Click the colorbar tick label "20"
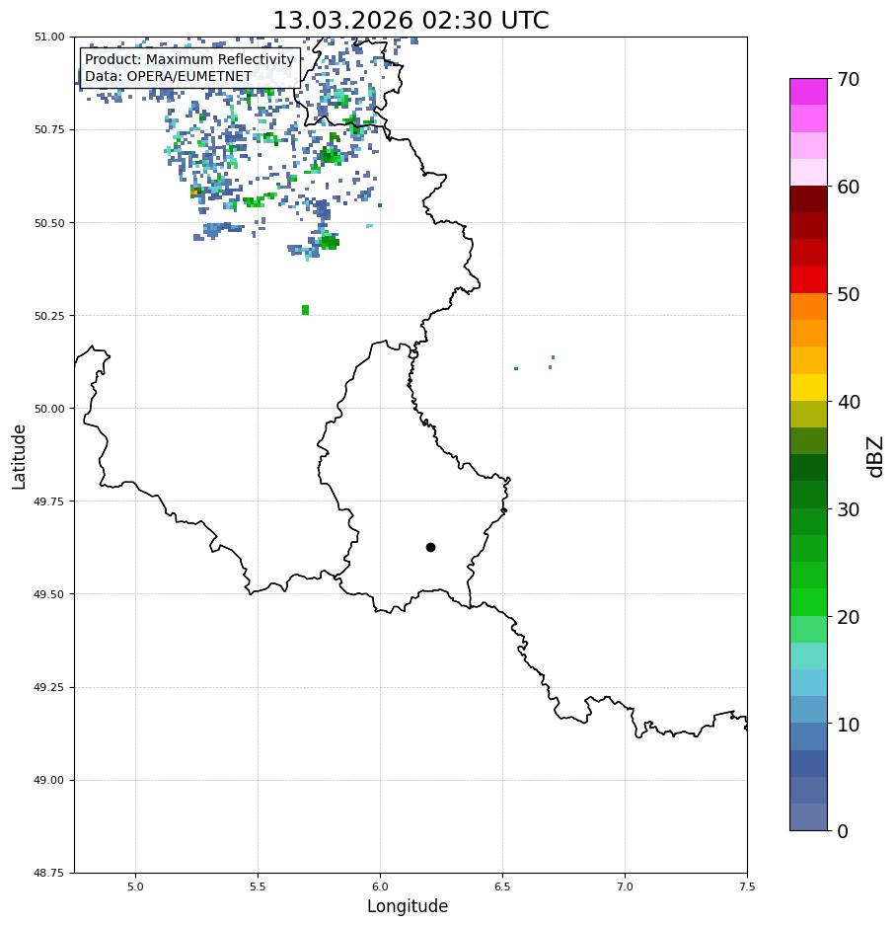 [x=849, y=617]
